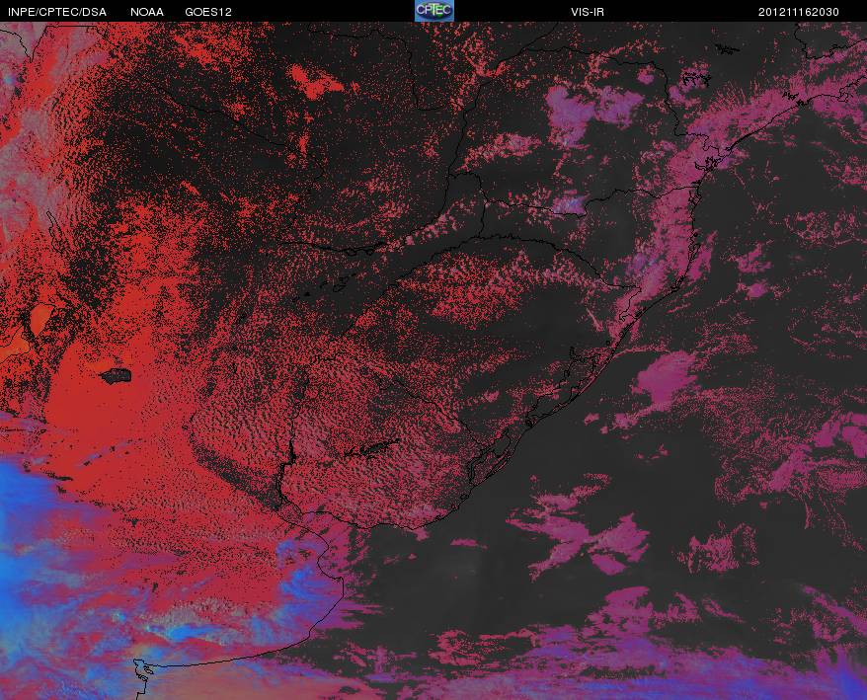Select the VIS-IR channel label
Viewport: 867px width, 700px height.
point(588,12)
